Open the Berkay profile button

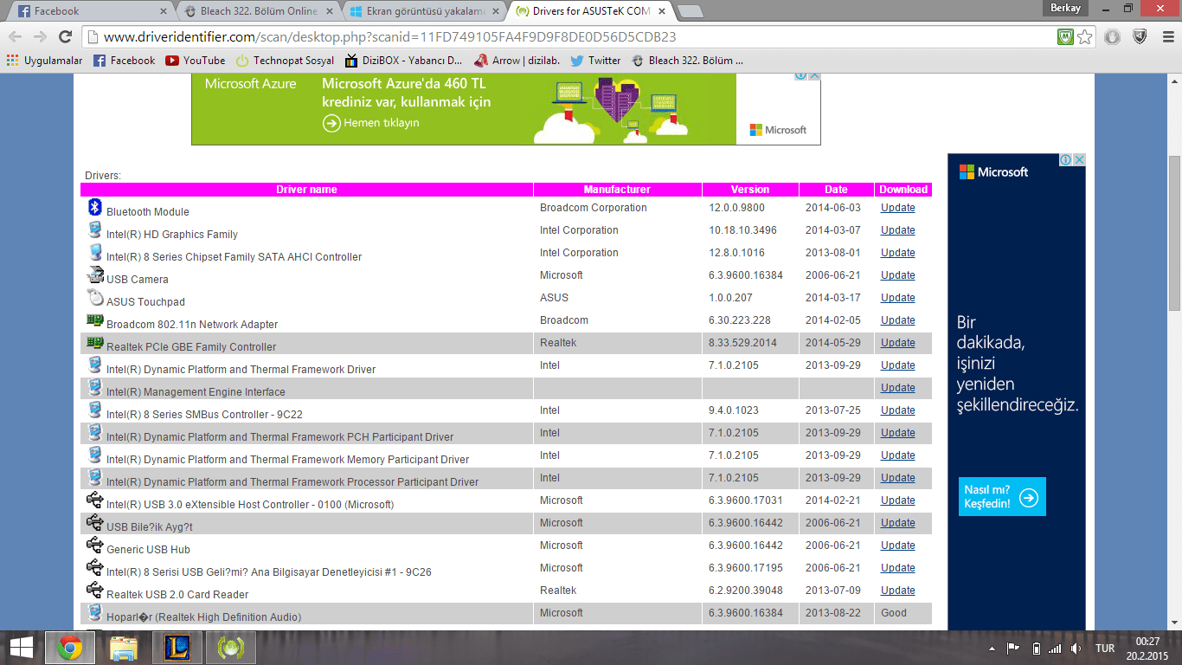click(x=1066, y=7)
